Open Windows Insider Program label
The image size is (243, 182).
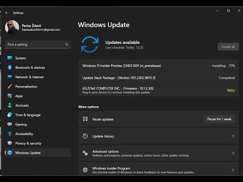(111, 168)
